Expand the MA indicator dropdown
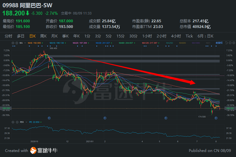This screenshot has height=157, width=236. 25,43
